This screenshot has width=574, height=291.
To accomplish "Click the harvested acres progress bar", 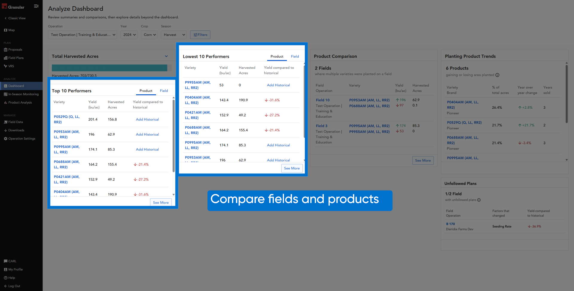I will click(x=112, y=68).
